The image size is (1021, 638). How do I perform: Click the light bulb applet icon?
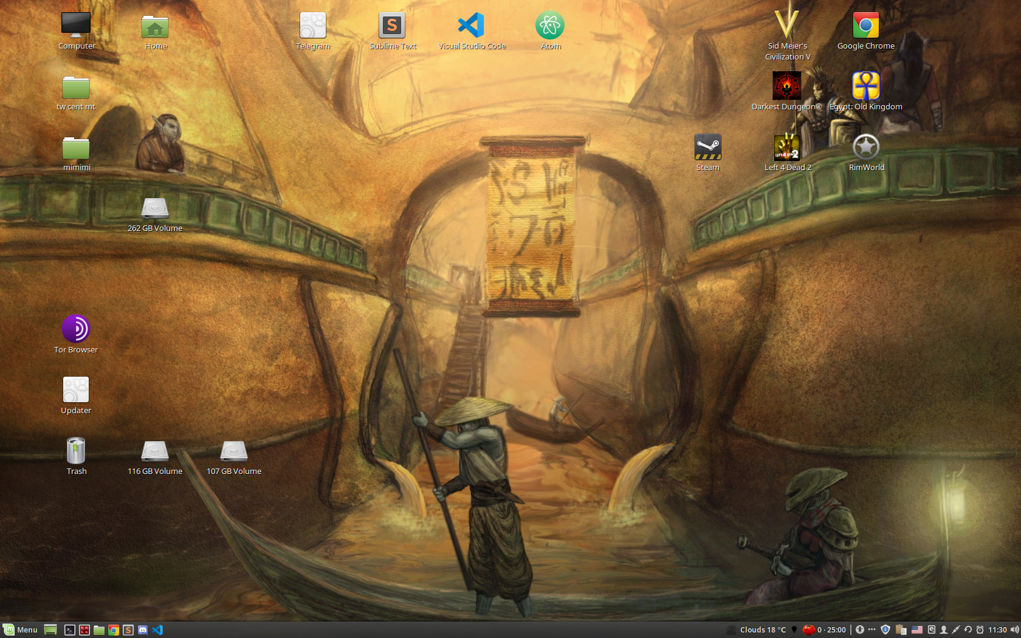point(794,630)
